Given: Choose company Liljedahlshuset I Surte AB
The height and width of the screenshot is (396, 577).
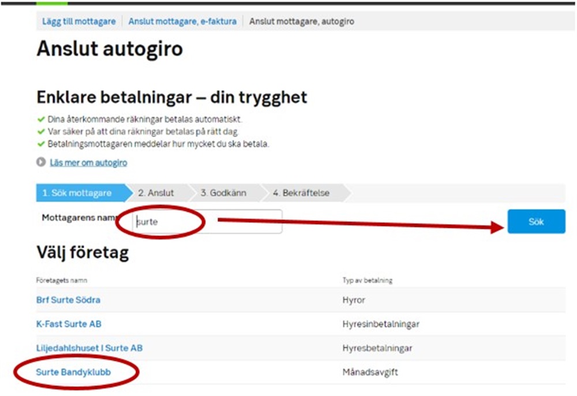Looking at the screenshot, I should [x=89, y=348].
